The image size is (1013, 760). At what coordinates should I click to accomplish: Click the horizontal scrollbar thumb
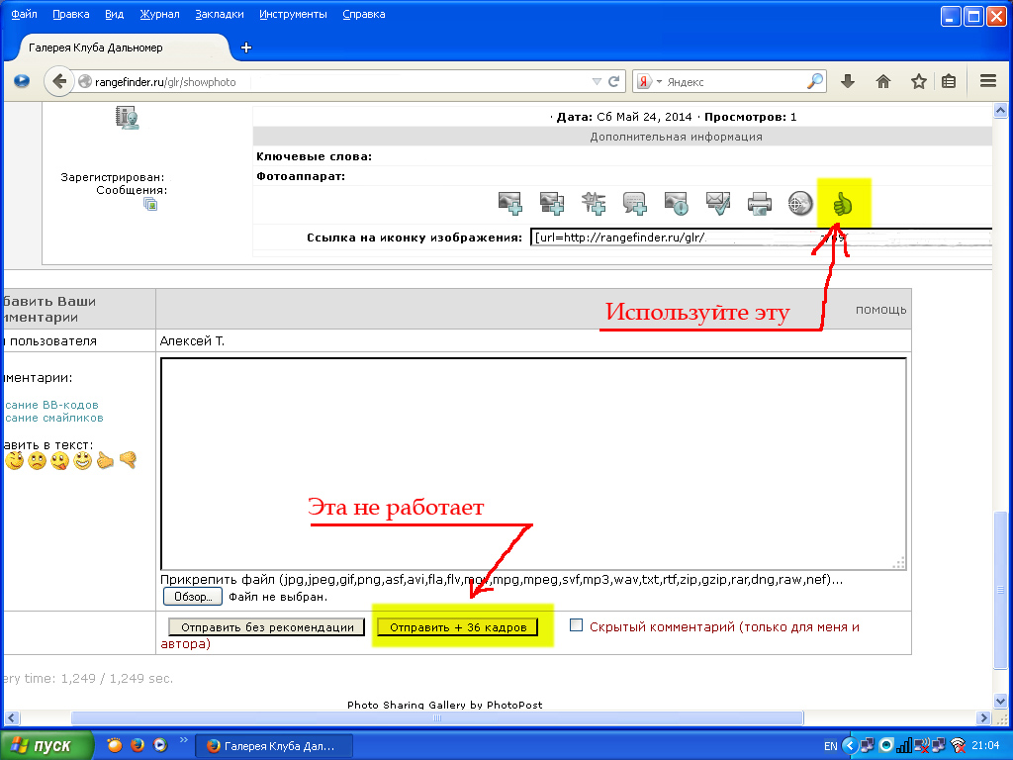pyautogui.click(x=436, y=717)
